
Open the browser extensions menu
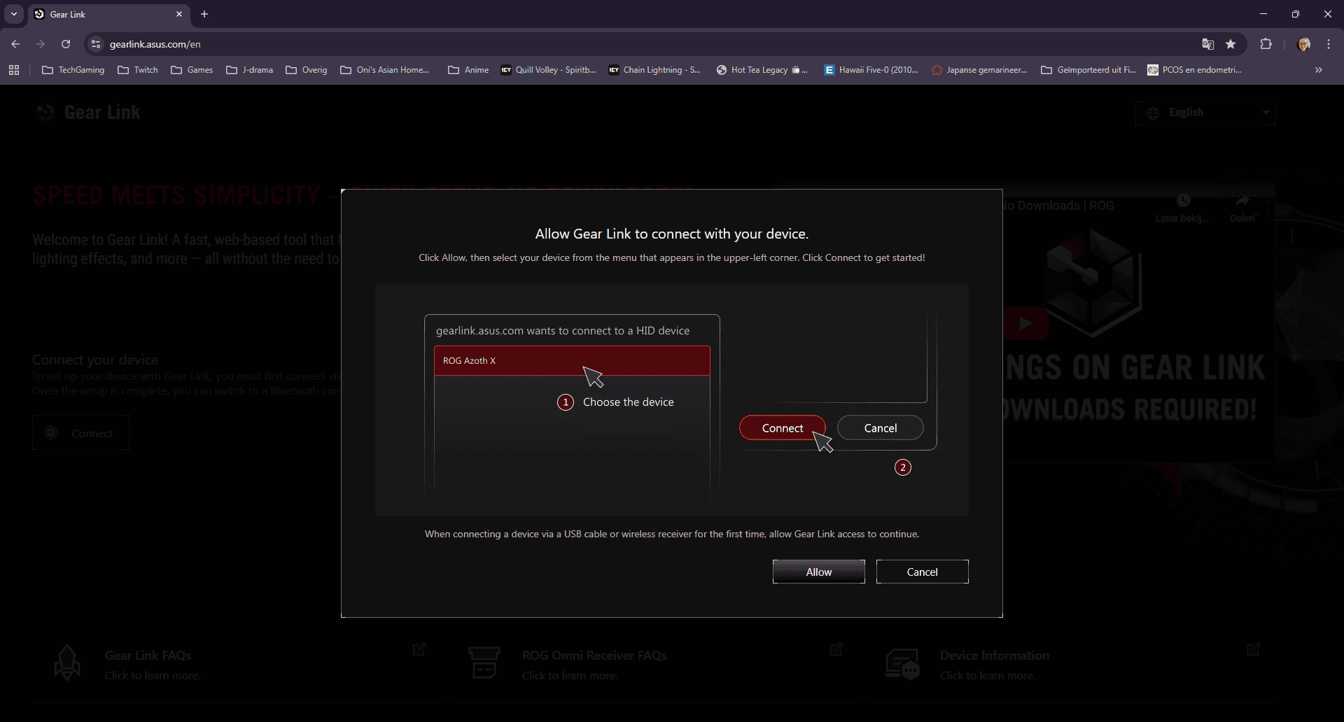(x=1266, y=44)
